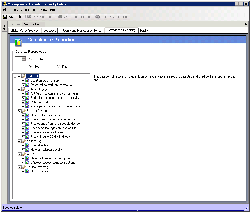Click the report icon beside Managed application enforcement activity

tap(27, 106)
